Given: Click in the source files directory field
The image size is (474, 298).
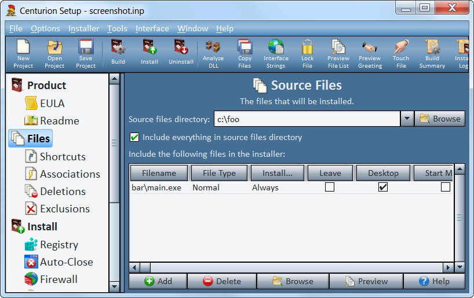Looking at the screenshot, I should [307, 119].
